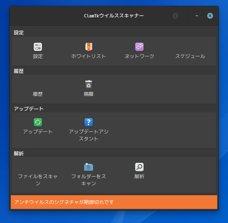The image size is (228, 223).
Task: Close the ClamTk window
Action: pyautogui.click(x=210, y=16)
